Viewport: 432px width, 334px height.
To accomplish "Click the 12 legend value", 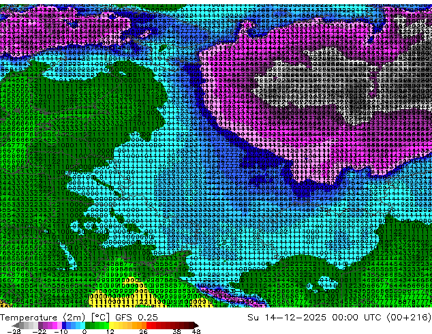I will pyautogui.click(x=110, y=331).
